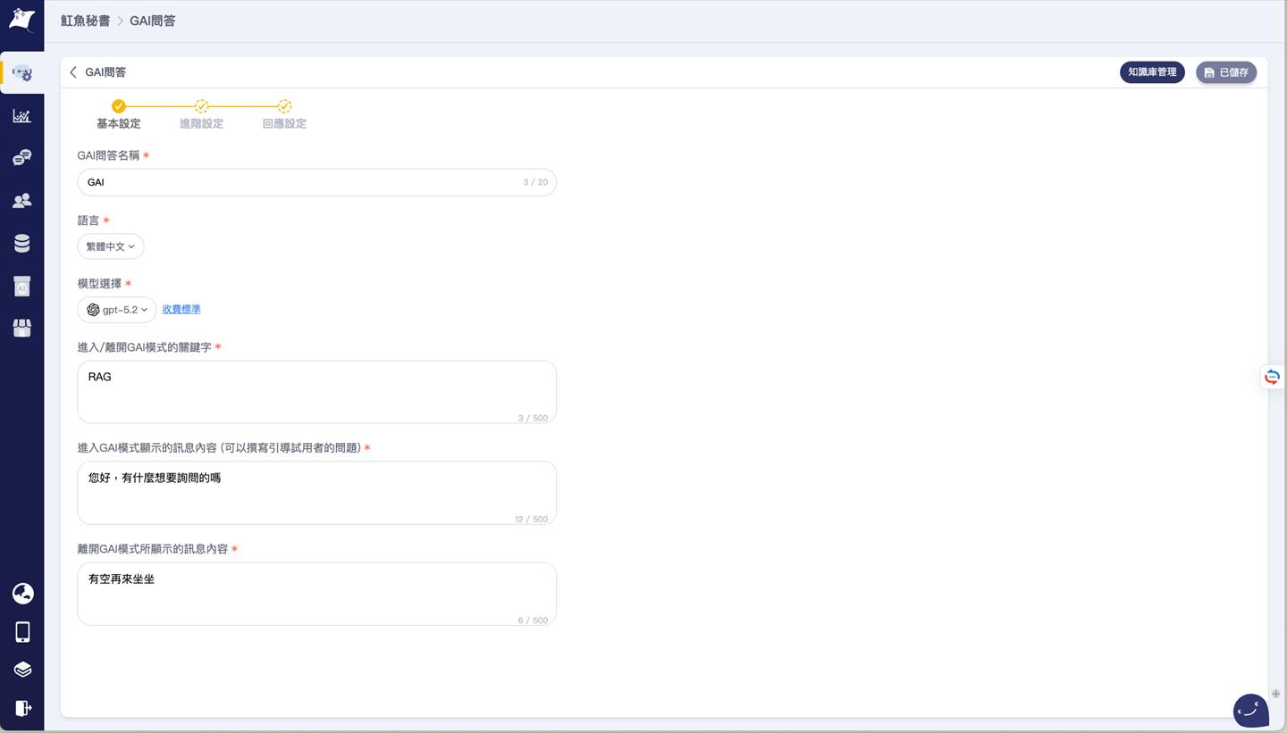This screenshot has height=733, width=1287.
Task: Click the store shop icon in sidebar
Action: (x=21, y=328)
